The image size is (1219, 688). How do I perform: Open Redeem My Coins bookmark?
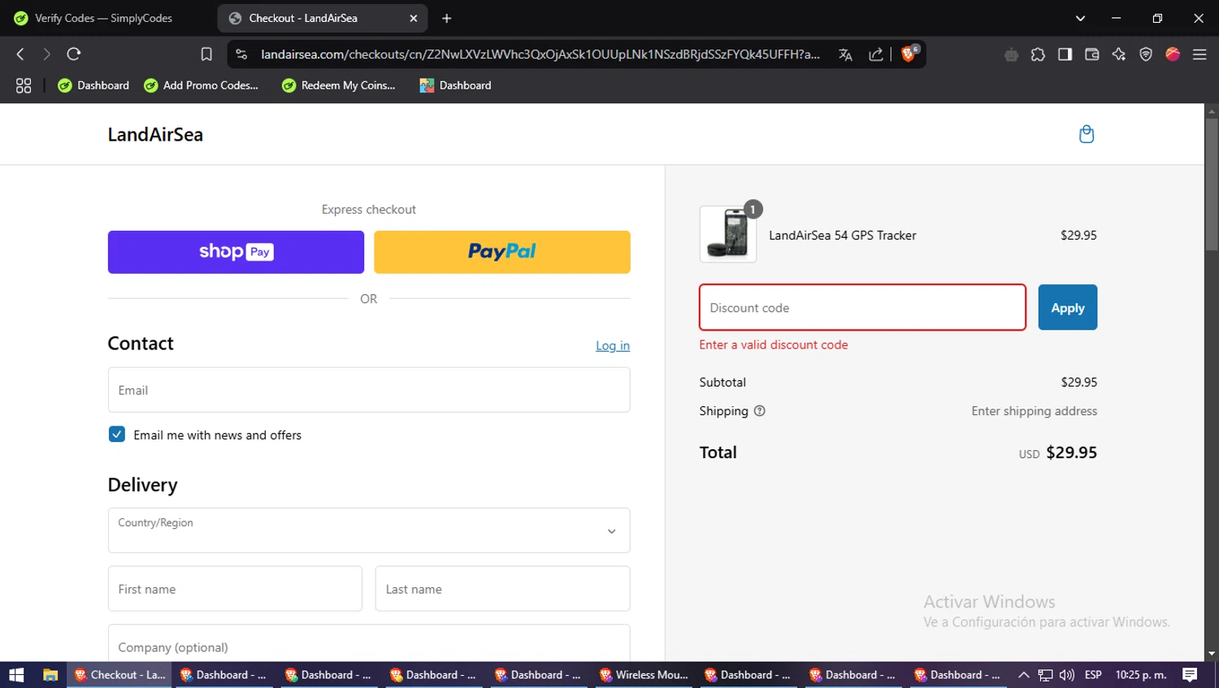pos(339,85)
